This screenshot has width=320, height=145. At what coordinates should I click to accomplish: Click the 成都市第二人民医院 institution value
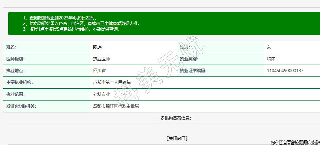click(112, 83)
